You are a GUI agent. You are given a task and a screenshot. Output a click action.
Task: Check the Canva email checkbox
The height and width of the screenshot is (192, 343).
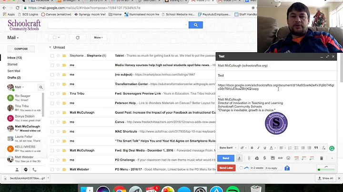pos(52,122)
